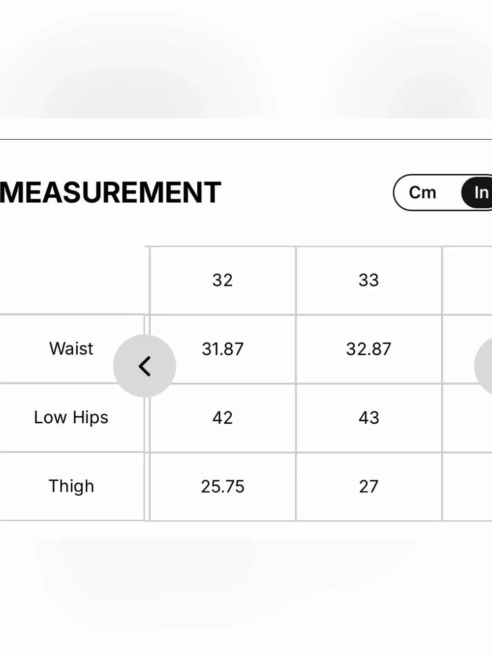Click the left arrow scroll button
This screenshot has width=492, height=656.
pos(144,366)
